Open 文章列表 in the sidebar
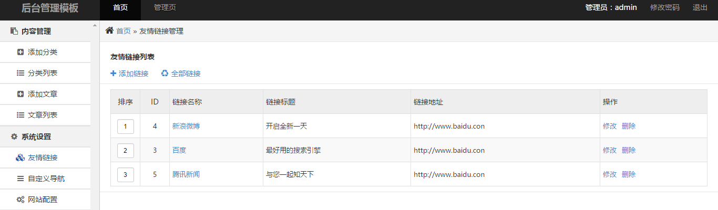Viewport: 718px width, 210px height. coord(45,115)
